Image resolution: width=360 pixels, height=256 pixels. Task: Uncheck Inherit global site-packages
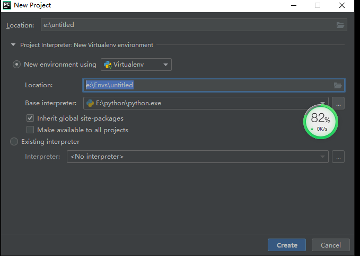pos(30,118)
